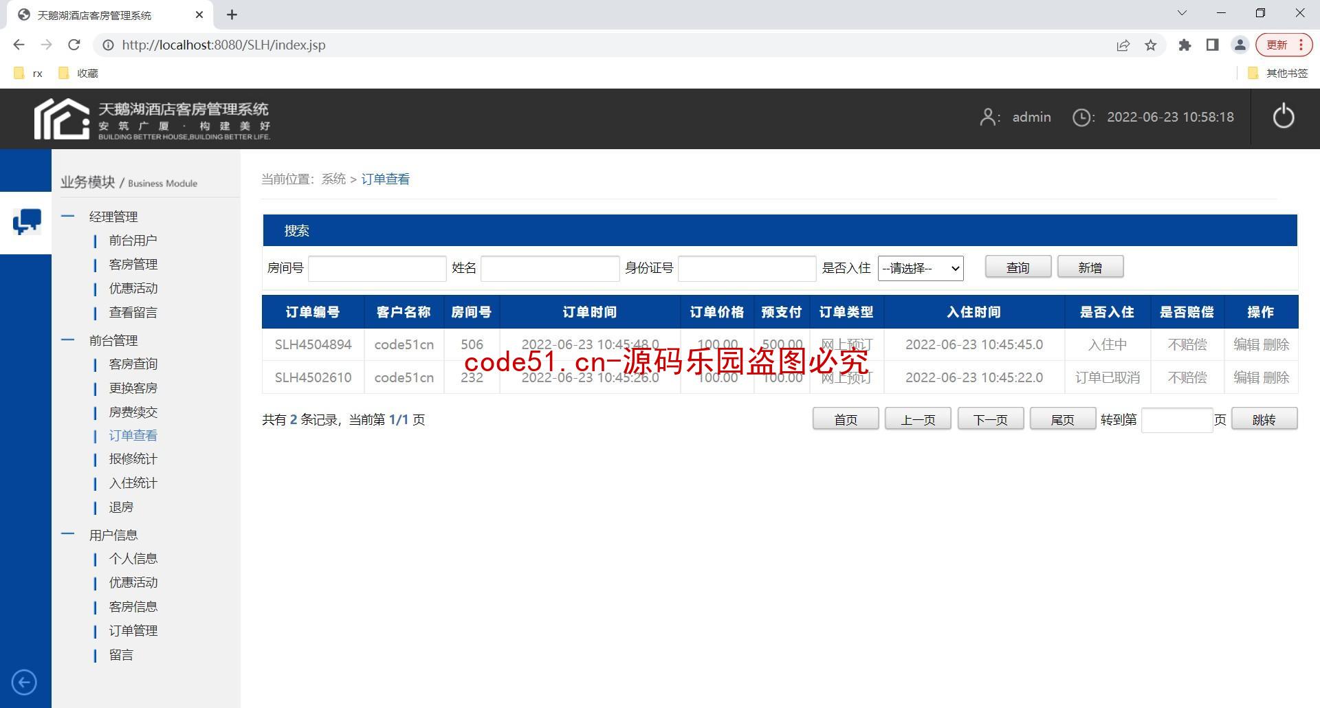Open 订单管理 menu item
Viewport: 1320px width, 708px height.
point(133,631)
